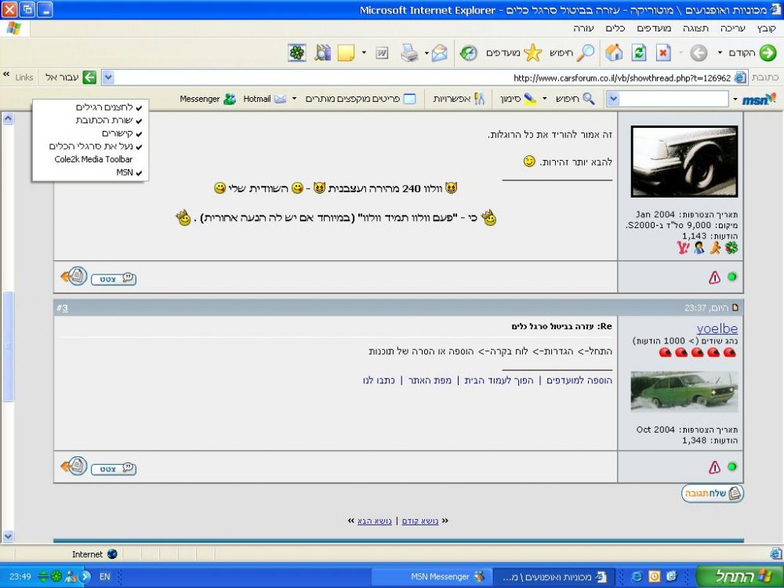Click the scrollbar down arrow
The height and width of the screenshot is (588, 784).
coord(8,536)
